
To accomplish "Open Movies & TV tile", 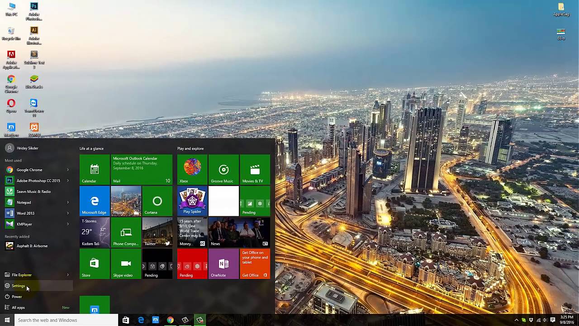I will pos(255,169).
